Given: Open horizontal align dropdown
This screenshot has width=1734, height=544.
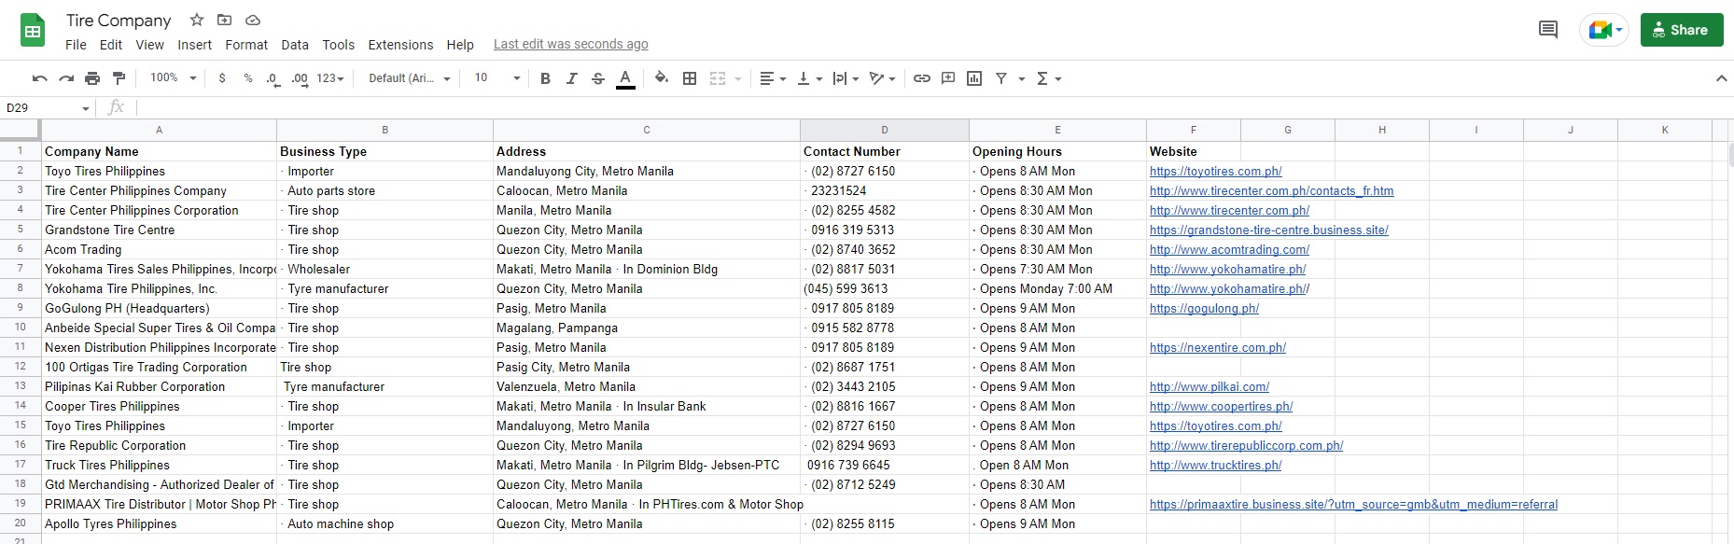Looking at the screenshot, I should pyautogui.click(x=773, y=78).
